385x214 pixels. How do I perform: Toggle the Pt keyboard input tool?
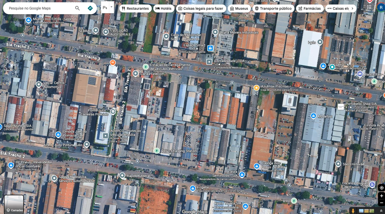coord(105,7)
